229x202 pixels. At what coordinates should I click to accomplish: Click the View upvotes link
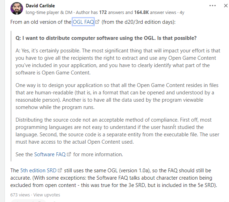pos(47,195)
